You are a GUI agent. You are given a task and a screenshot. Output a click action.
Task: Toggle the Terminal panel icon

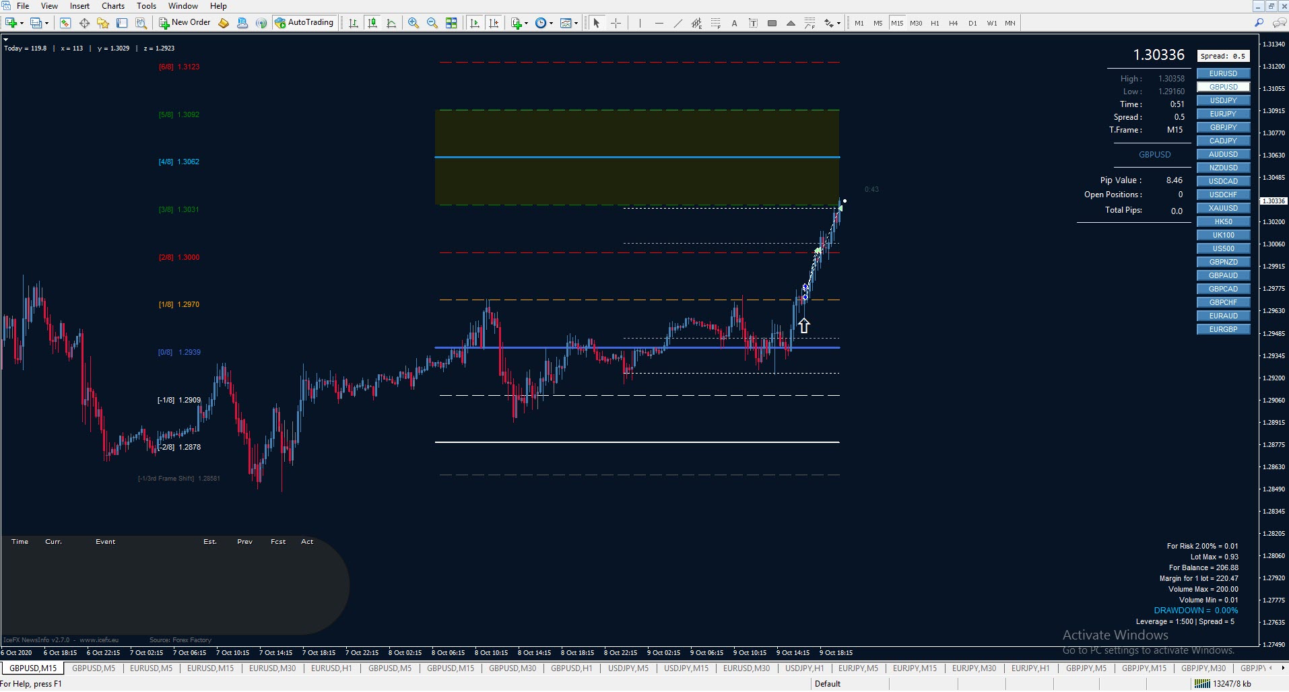point(122,23)
